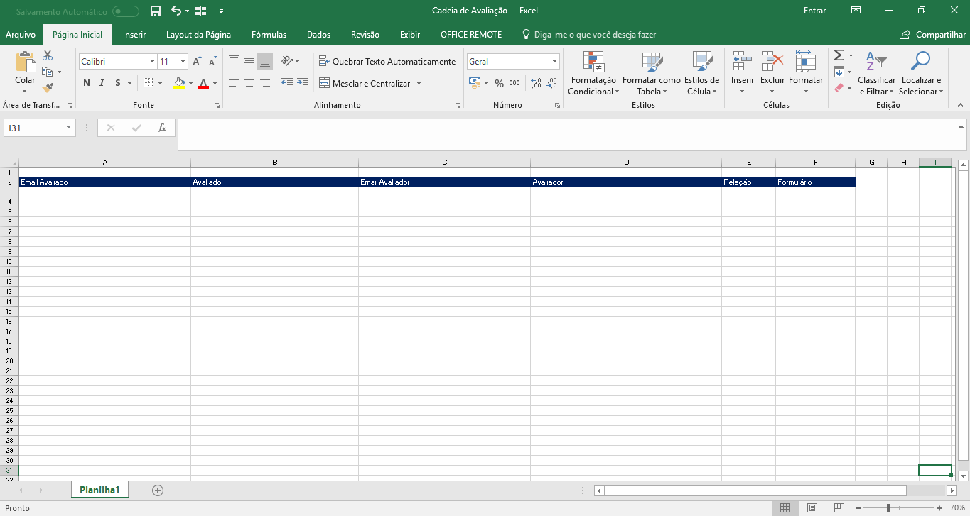
Task: Click the Excluir cells button
Action: point(772,73)
